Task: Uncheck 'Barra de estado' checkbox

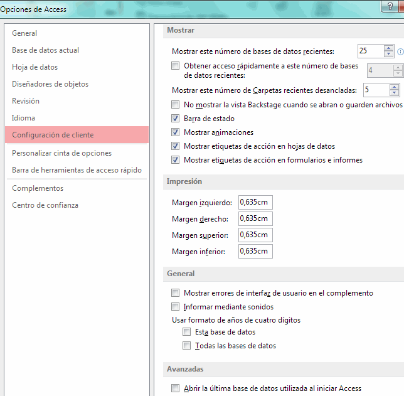Action: click(x=176, y=119)
